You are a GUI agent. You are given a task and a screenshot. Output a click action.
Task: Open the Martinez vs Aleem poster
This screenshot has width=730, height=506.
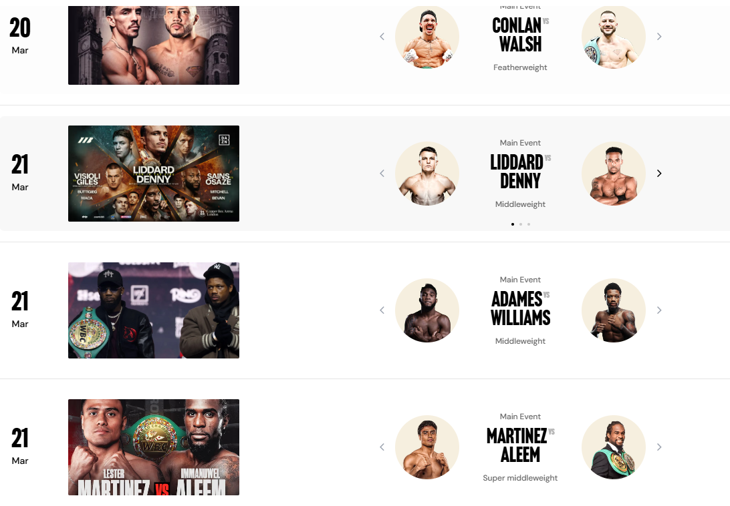click(154, 447)
